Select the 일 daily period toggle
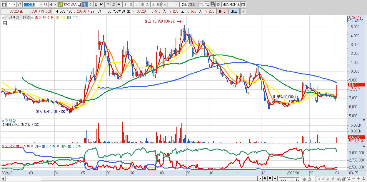The height and width of the screenshot is (182, 367). point(85,4)
